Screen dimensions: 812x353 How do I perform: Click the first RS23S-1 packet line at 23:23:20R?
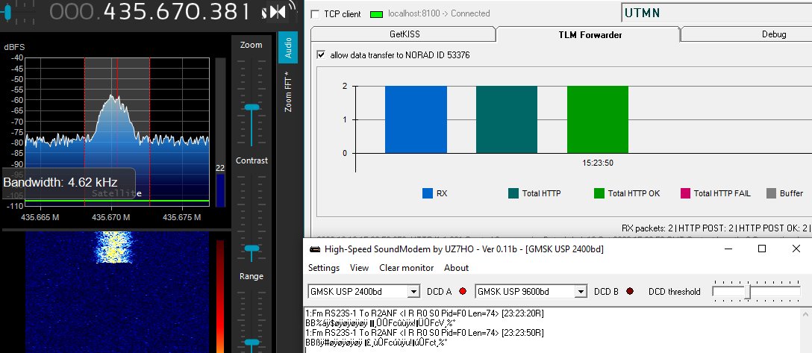(x=425, y=313)
